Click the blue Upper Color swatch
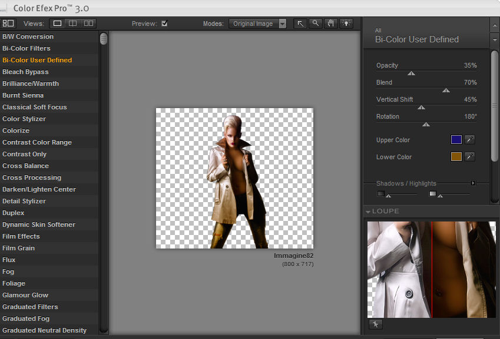 coord(456,140)
